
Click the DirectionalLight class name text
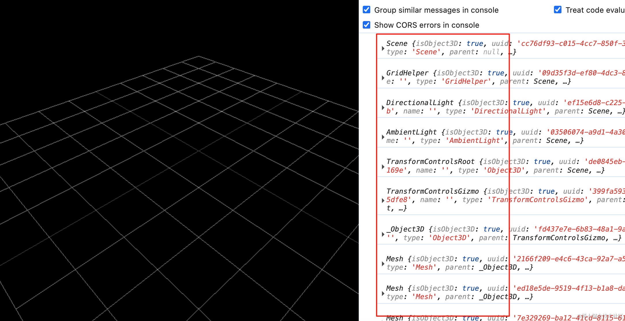pos(420,103)
